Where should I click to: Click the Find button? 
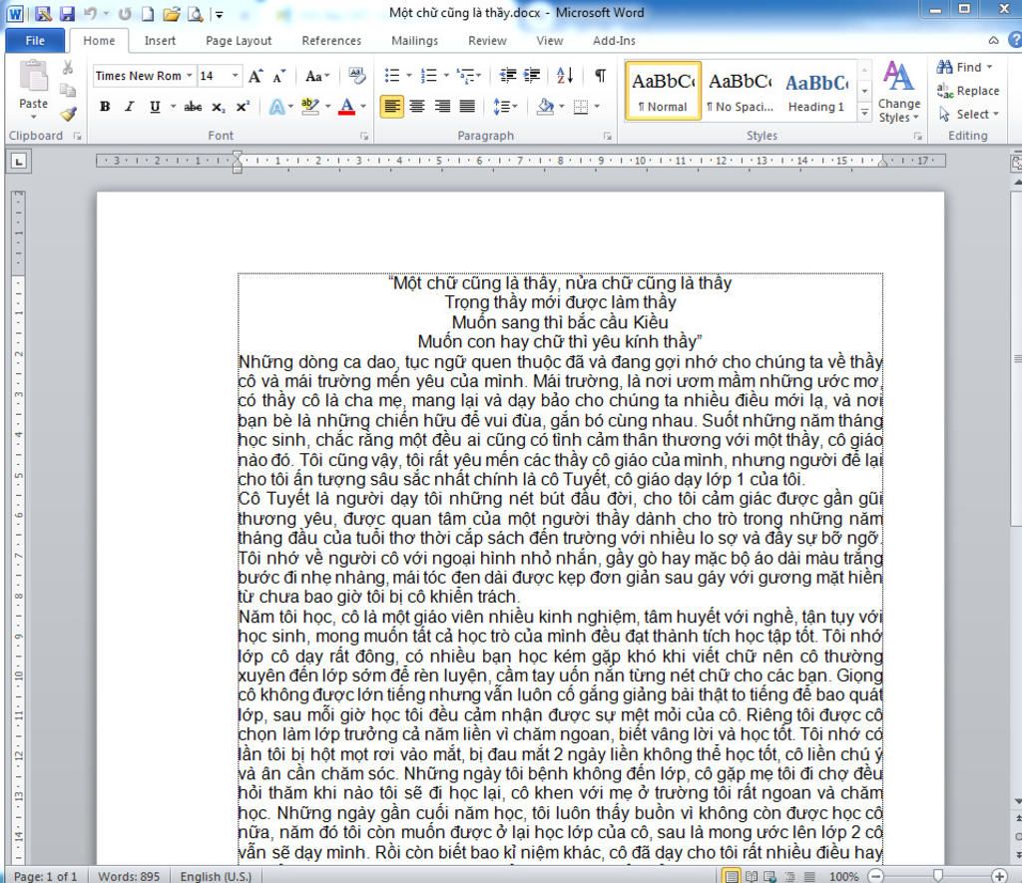coord(964,67)
